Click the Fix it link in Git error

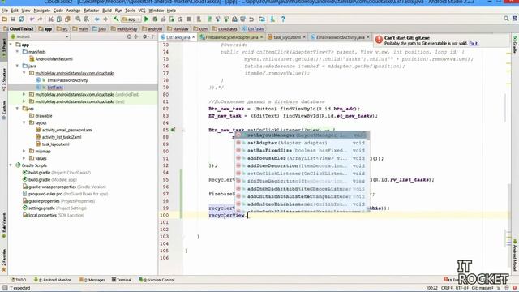tap(474, 43)
